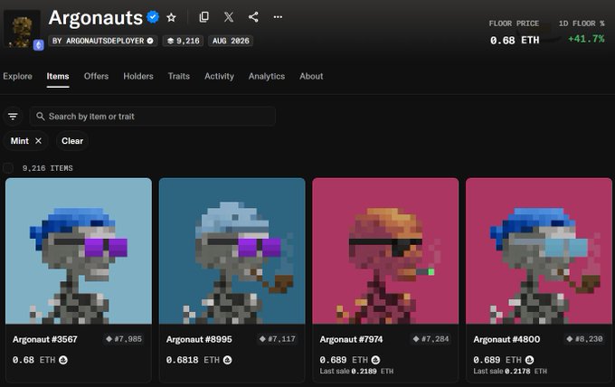This screenshot has width=615, height=387.
Task: Click the magnifier icon in the search bar
Action: tap(40, 117)
